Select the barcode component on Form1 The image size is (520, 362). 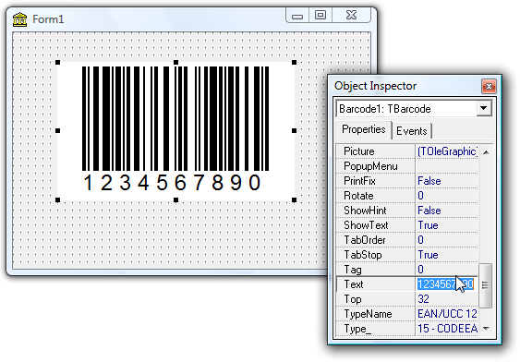pyautogui.click(x=175, y=131)
